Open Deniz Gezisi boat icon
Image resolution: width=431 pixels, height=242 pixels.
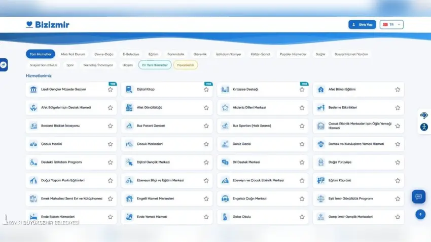coord(225,144)
